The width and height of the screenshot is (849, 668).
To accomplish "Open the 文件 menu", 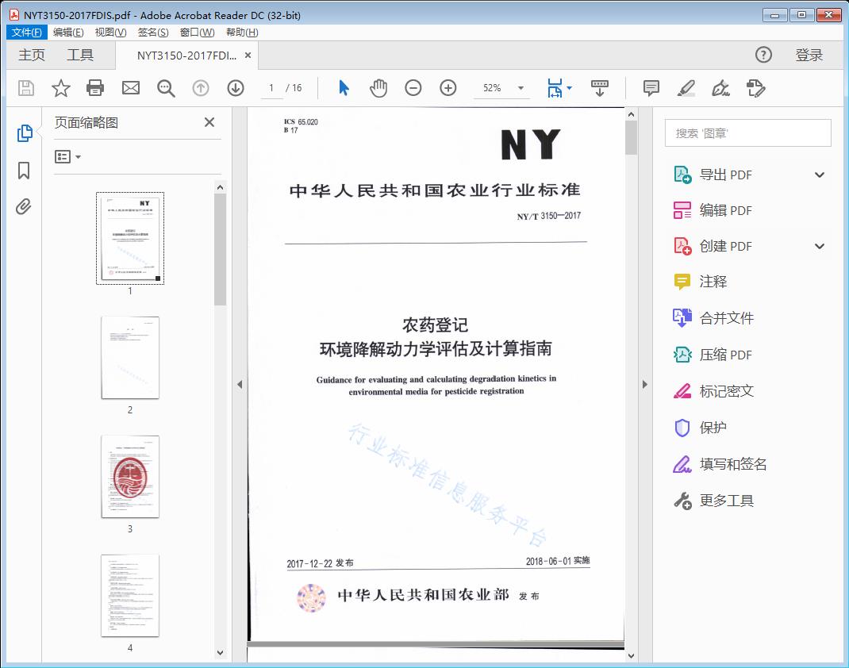I will tap(26, 32).
